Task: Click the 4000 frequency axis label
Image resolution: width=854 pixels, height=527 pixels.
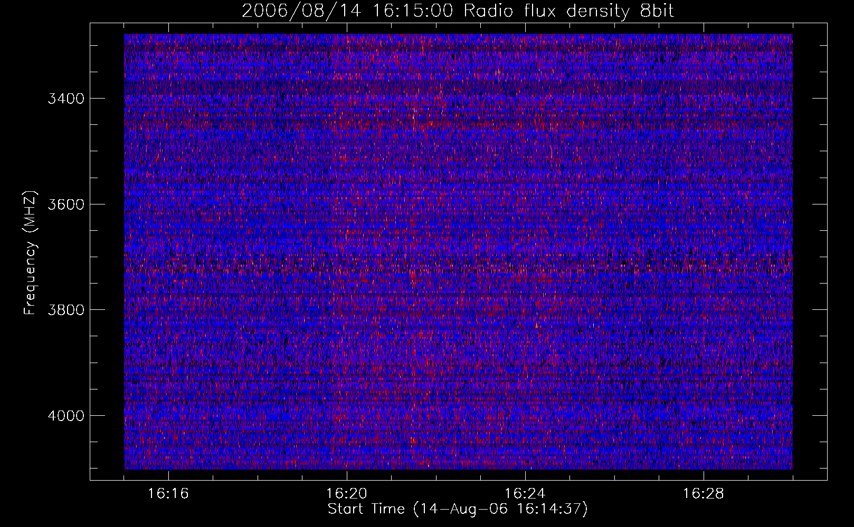Action: click(x=66, y=416)
